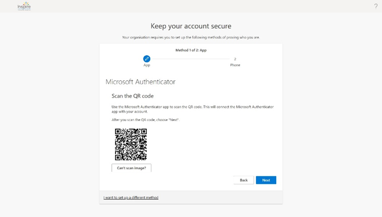Click the App label under the step icon

click(x=147, y=65)
